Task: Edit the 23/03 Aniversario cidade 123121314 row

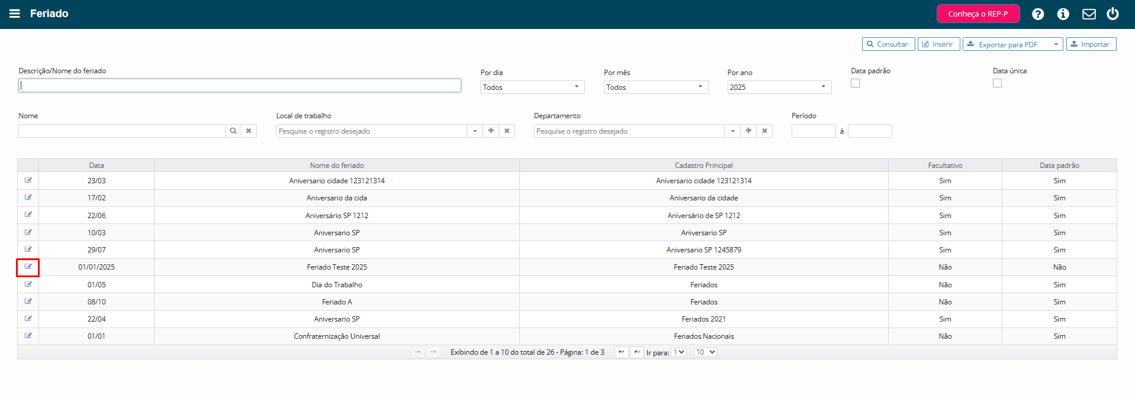Action: coord(28,180)
